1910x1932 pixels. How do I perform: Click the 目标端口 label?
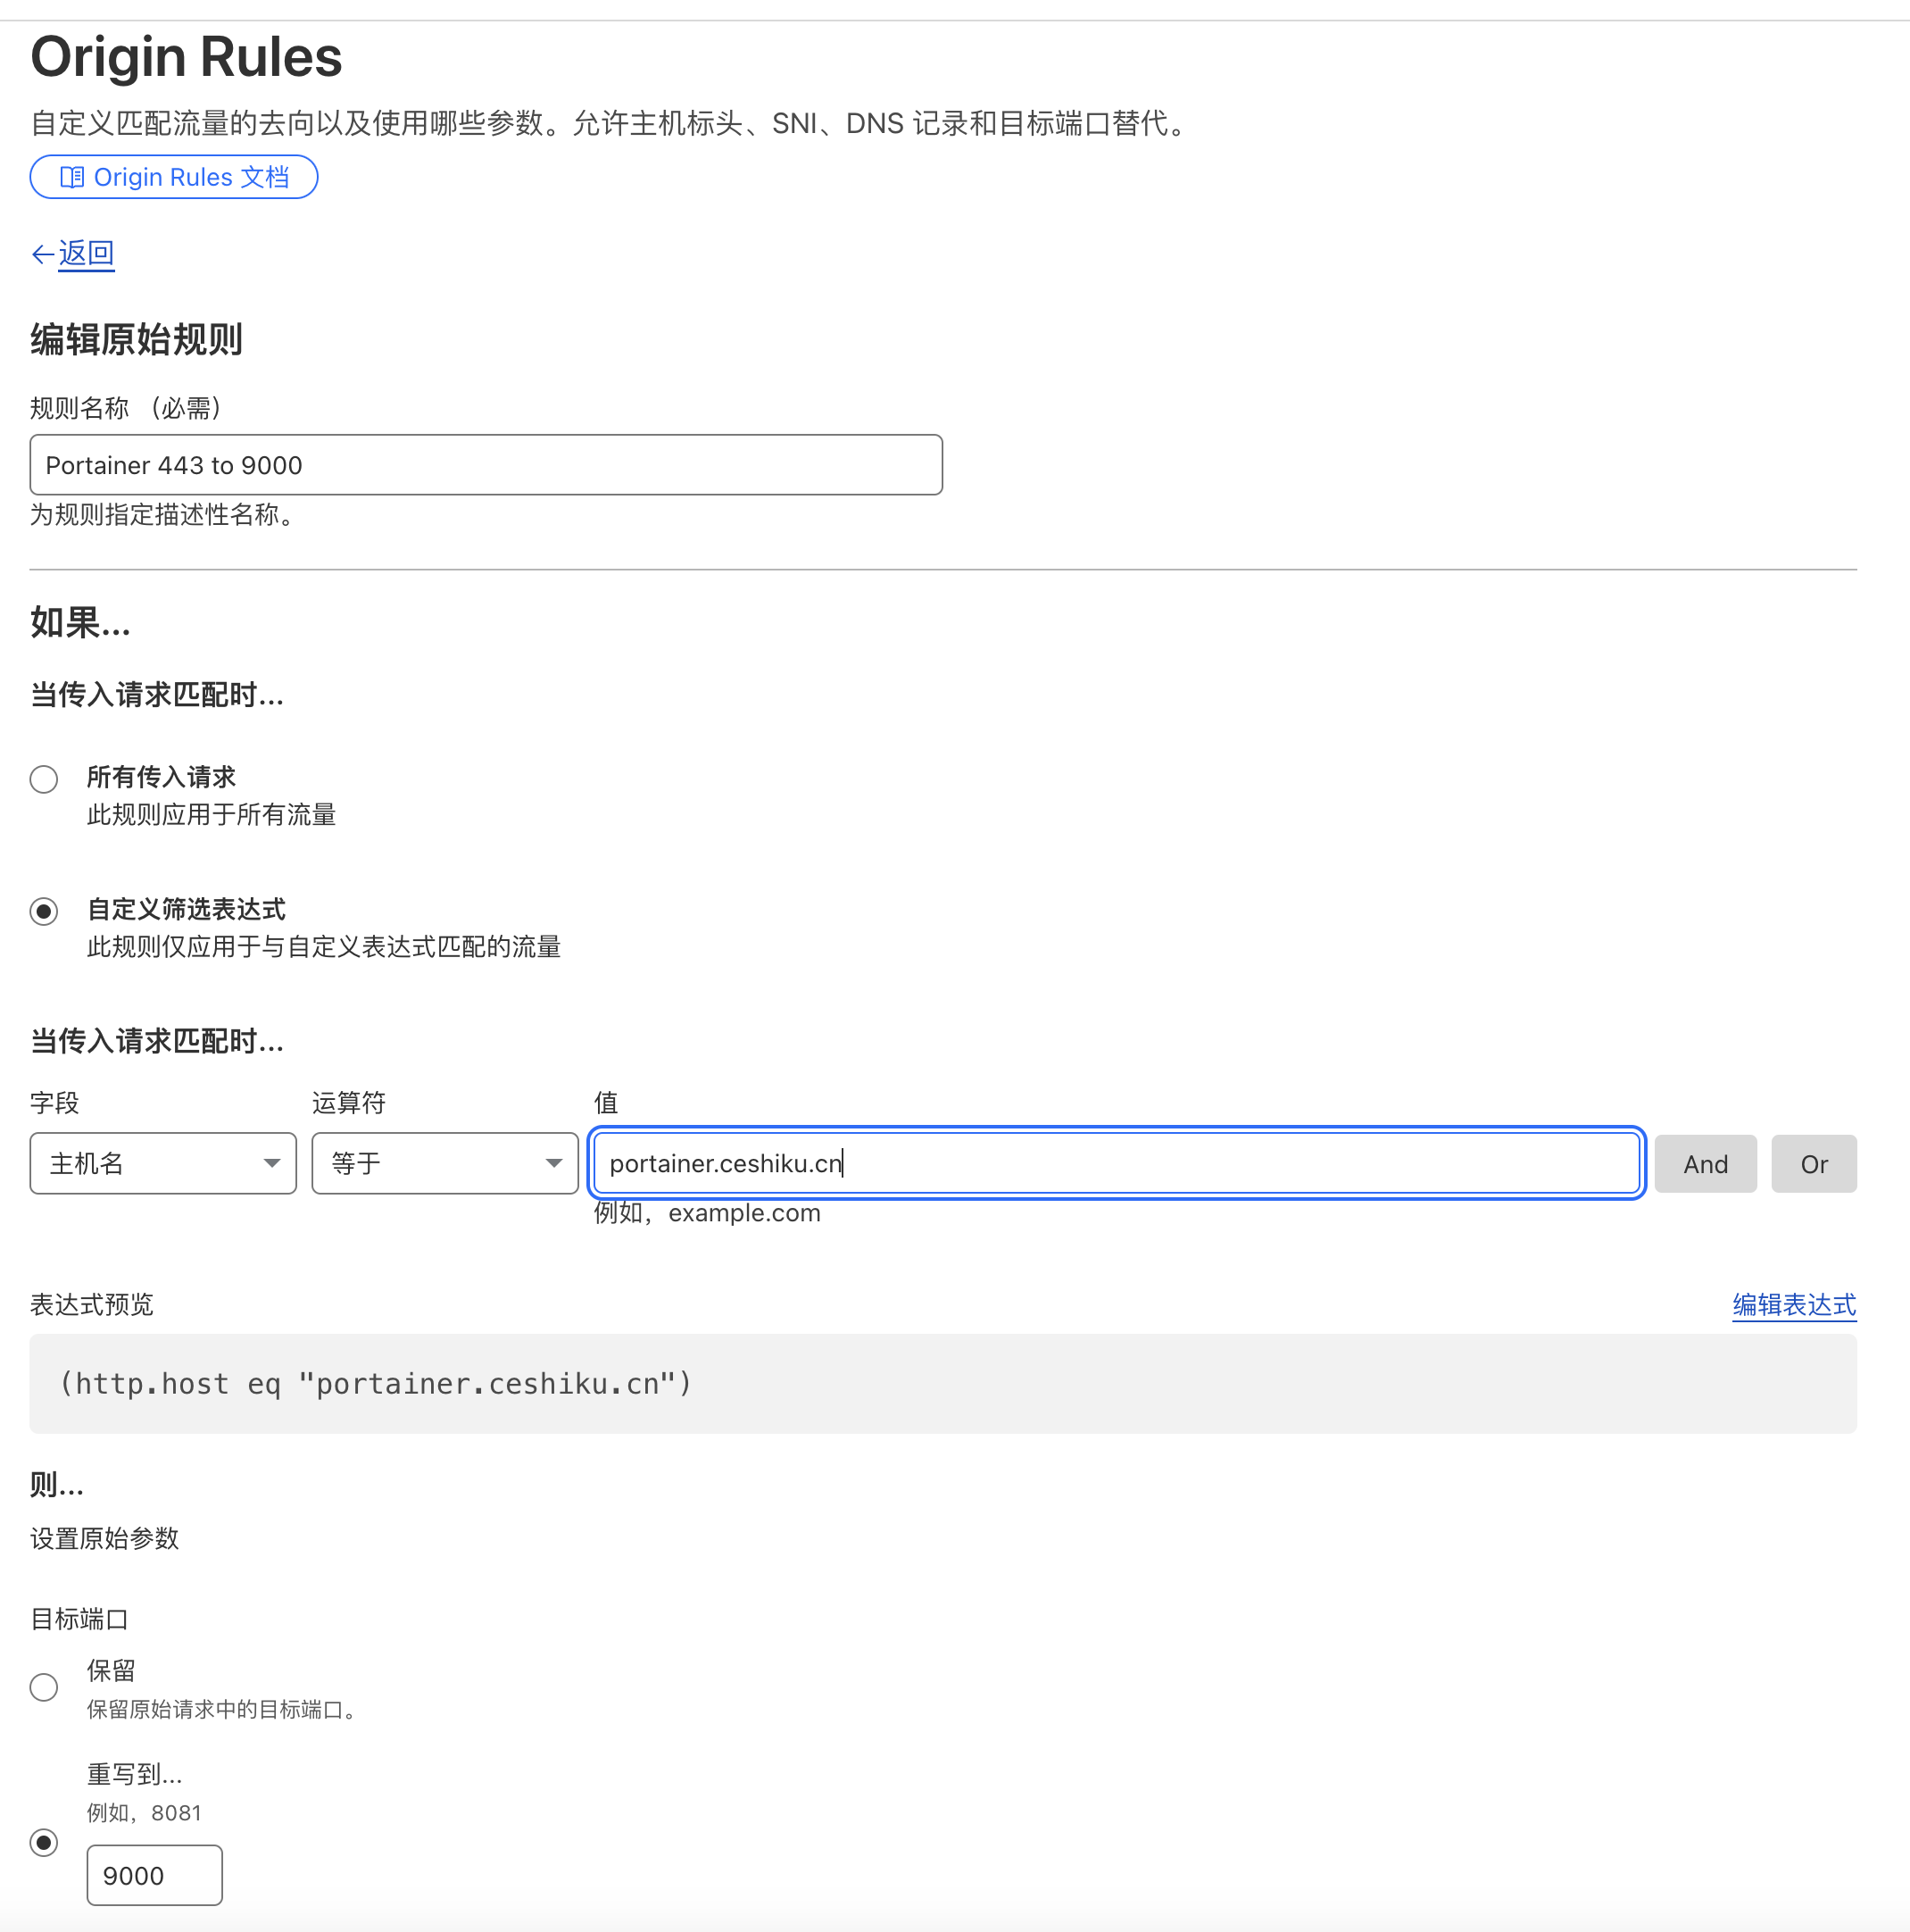tap(80, 1619)
